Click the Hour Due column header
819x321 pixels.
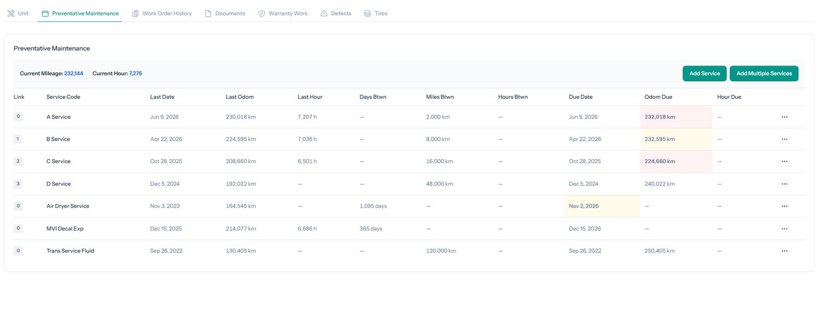(729, 97)
